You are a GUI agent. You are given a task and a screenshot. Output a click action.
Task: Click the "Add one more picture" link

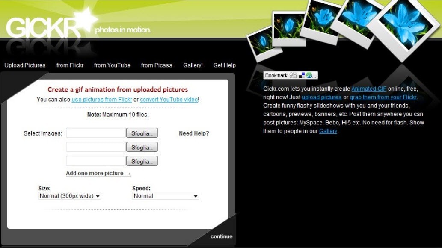[x=95, y=173]
